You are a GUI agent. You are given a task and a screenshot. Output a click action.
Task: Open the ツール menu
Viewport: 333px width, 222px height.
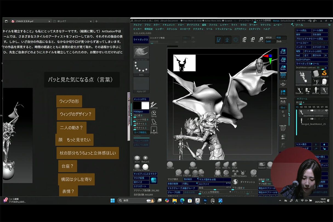coord(209,29)
